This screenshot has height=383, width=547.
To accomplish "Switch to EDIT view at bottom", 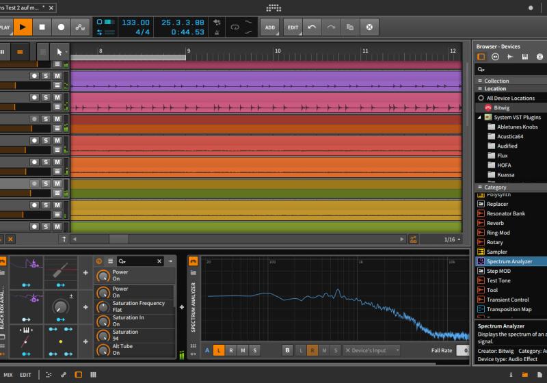I will coord(25,375).
